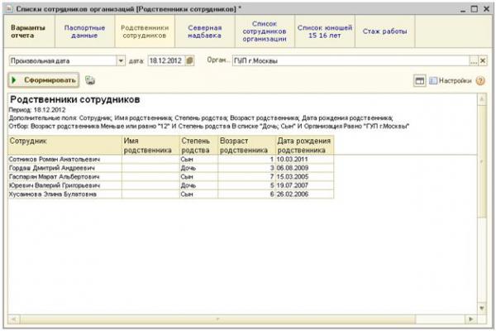This screenshot has width=496, height=331.
Task: Open the Паспортные данные tab
Action: click(x=84, y=31)
